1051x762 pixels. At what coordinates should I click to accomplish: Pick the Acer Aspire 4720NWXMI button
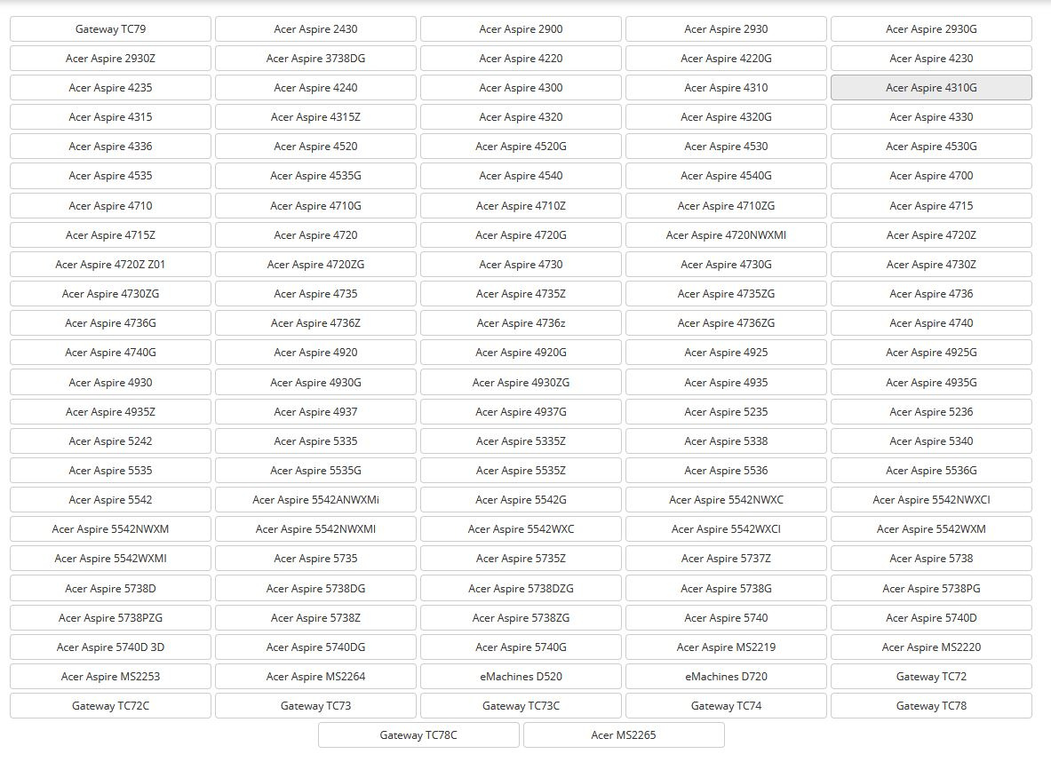tap(726, 235)
